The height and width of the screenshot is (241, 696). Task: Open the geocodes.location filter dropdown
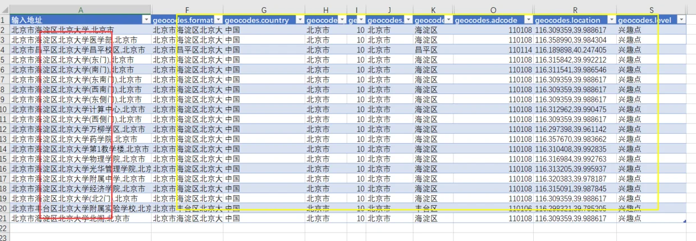pos(611,20)
